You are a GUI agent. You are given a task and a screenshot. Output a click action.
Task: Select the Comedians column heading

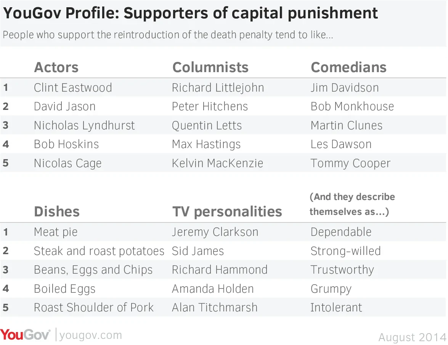click(x=348, y=67)
